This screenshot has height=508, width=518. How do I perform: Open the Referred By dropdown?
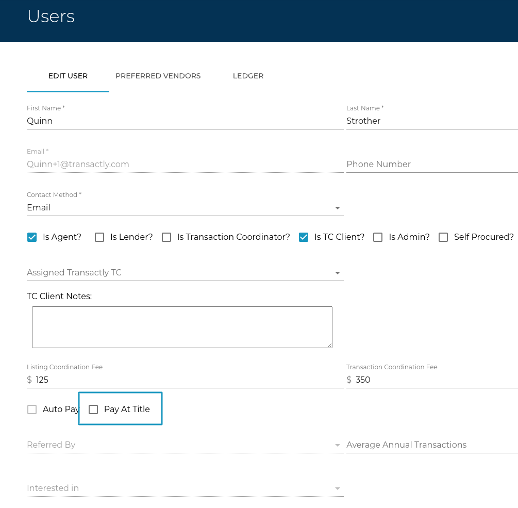coord(185,445)
